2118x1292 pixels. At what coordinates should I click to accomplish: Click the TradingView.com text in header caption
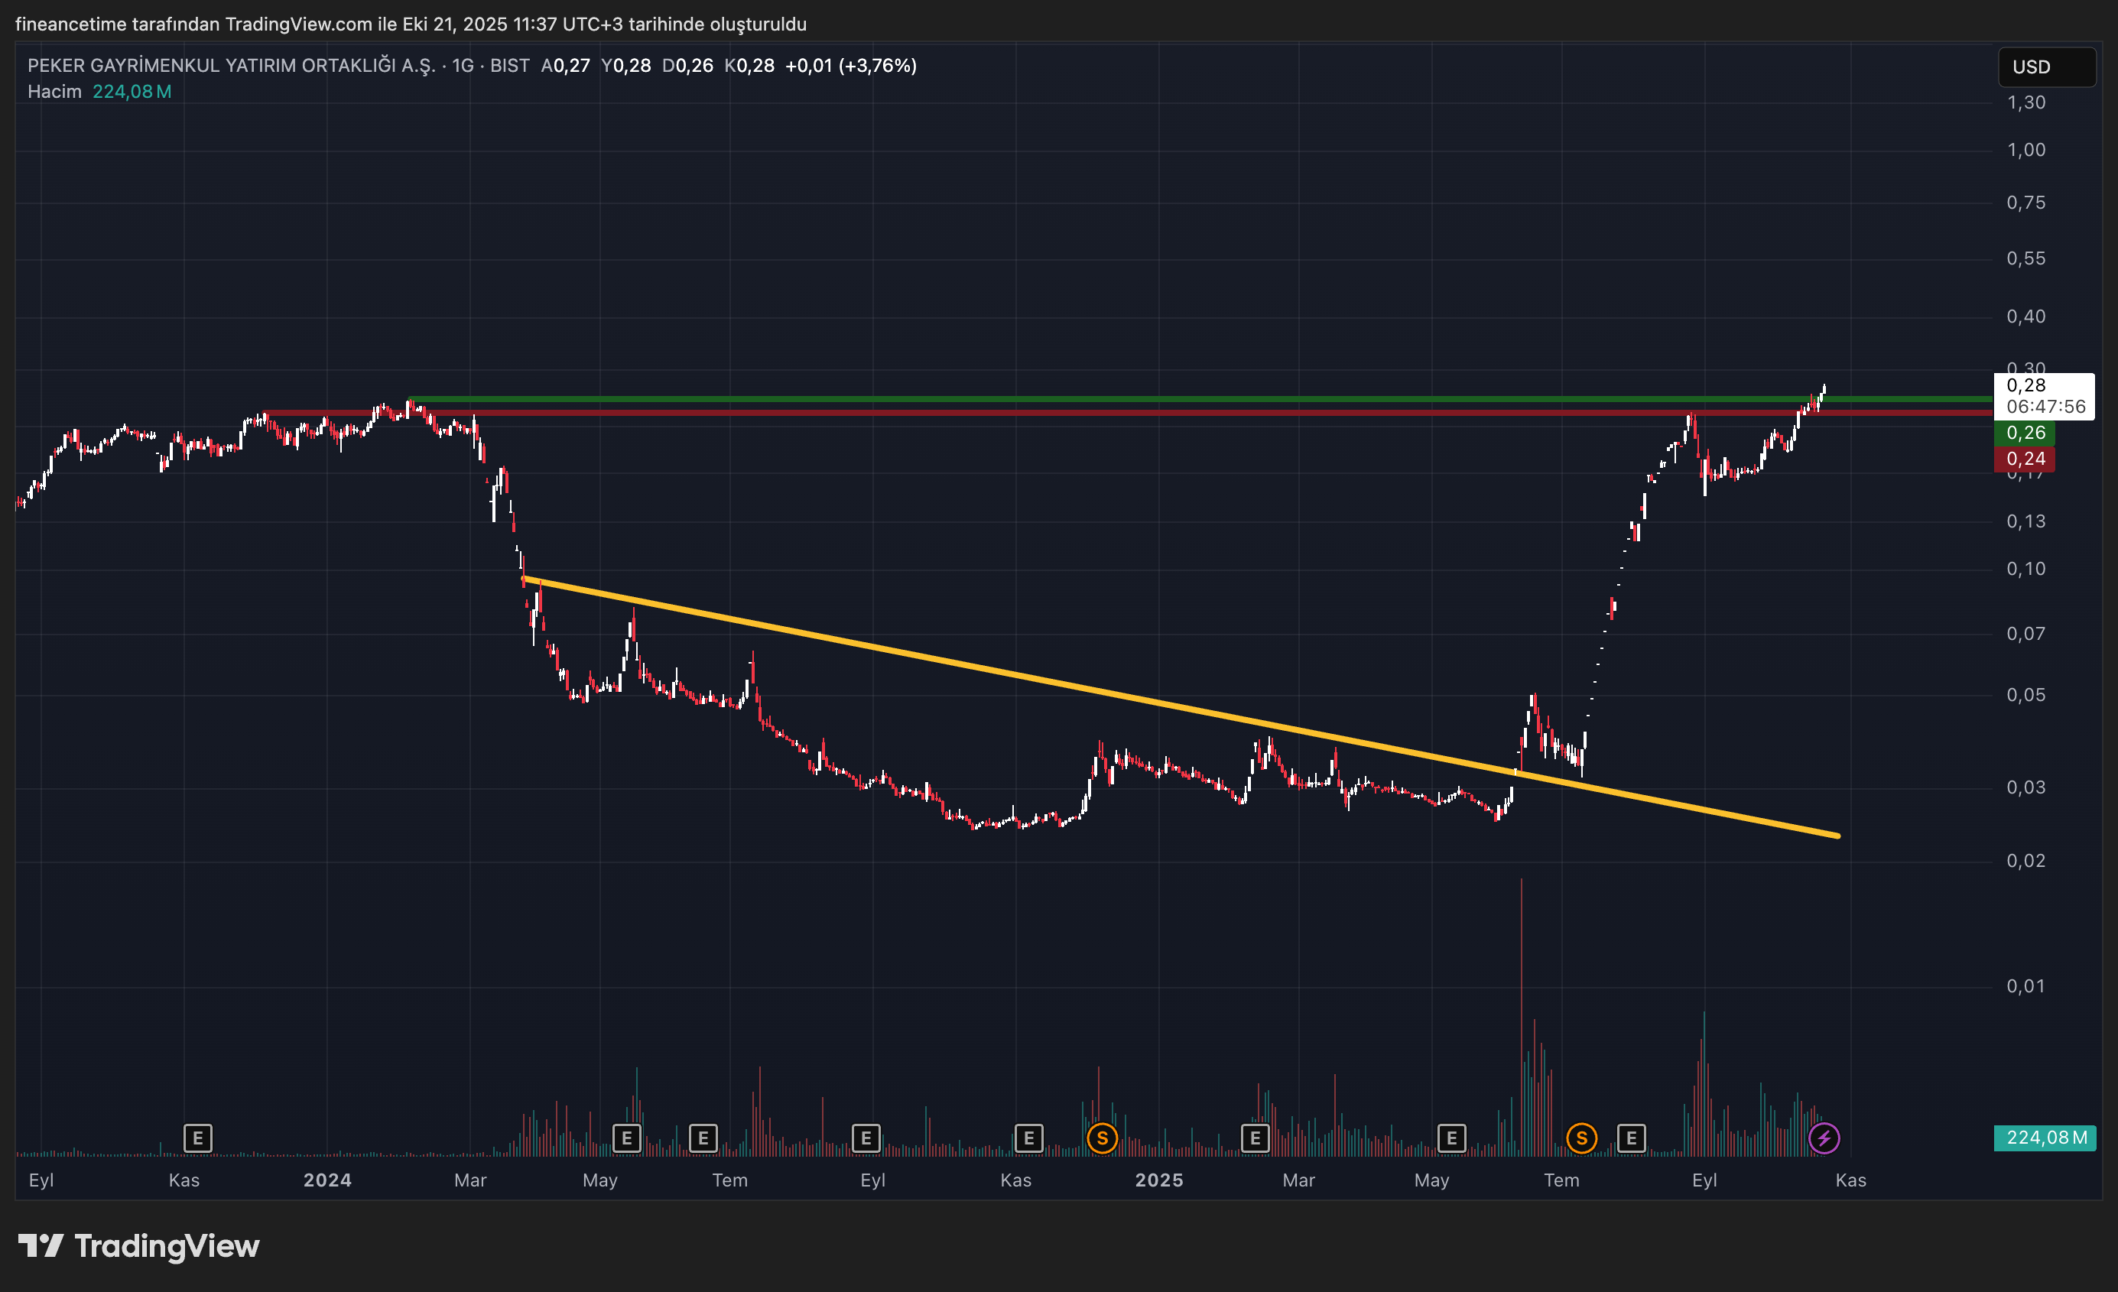(x=298, y=24)
